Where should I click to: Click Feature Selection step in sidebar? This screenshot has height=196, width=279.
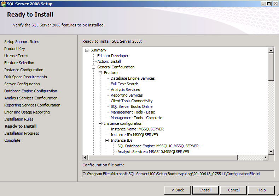pyautogui.click(x=19, y=63)
